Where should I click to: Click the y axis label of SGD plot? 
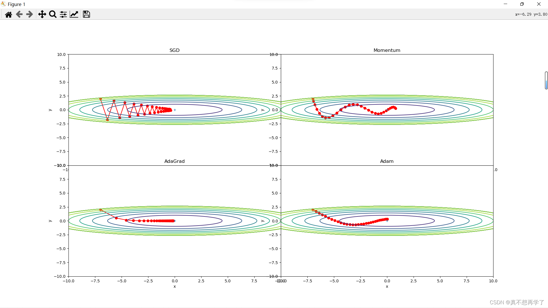click(x=50, y=110)
